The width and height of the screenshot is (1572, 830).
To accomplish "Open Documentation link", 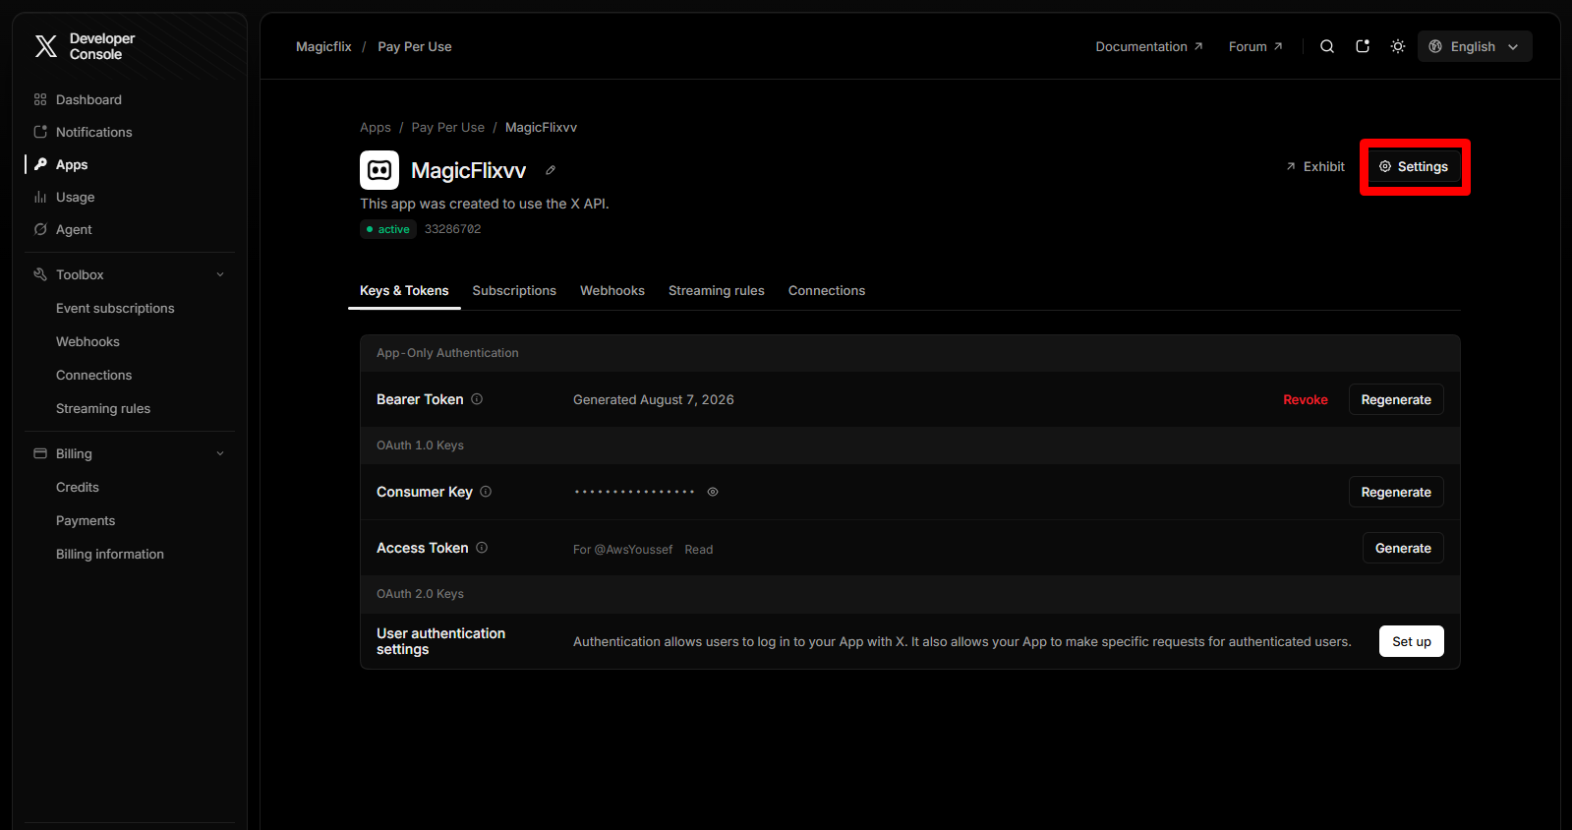I will tap(1149, 46).
